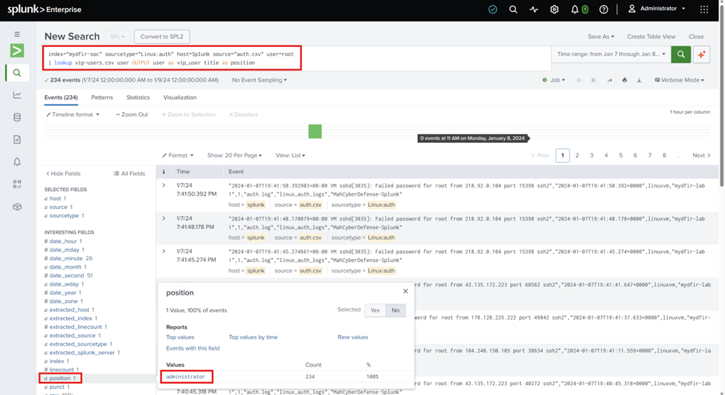Run search with green magnifier button

click(x=680, y=54)
